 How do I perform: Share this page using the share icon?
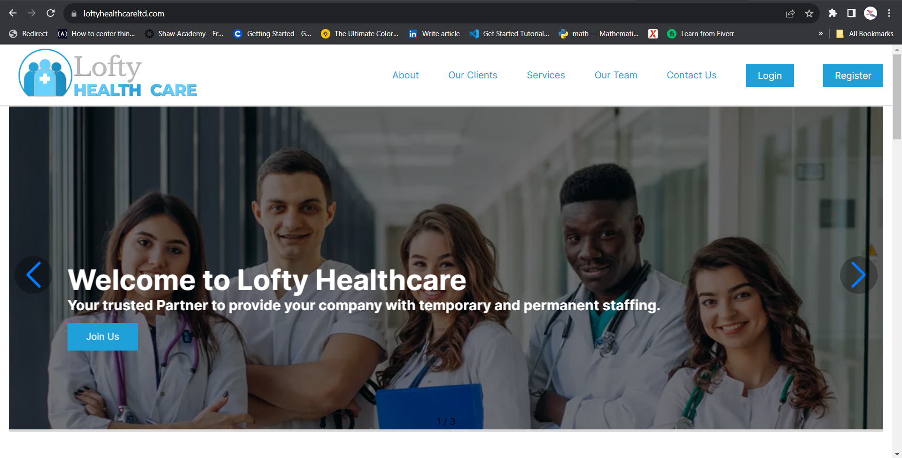point(790,14)
